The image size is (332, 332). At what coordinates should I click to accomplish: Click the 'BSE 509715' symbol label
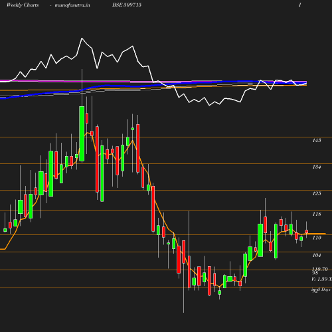pos(127,5)
